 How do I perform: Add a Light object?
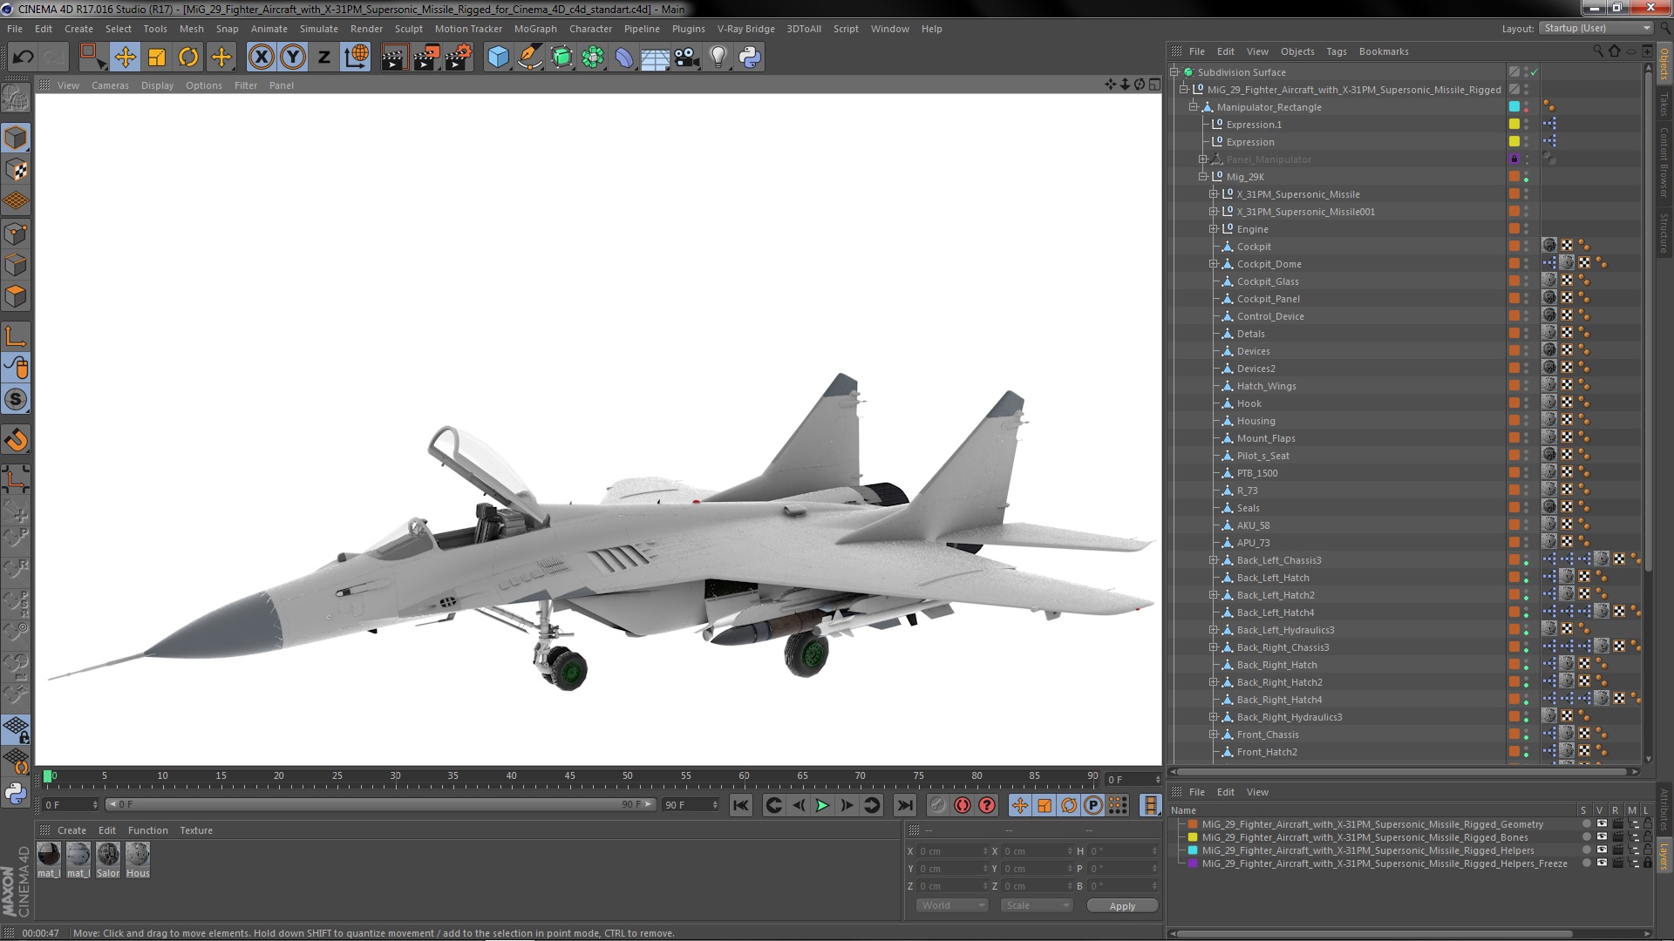[x=718, y=58]
